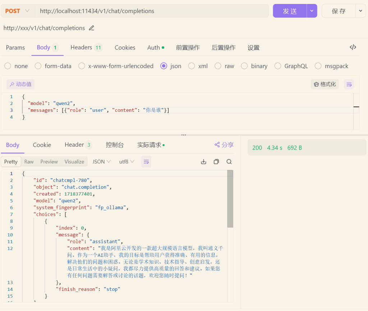This screenshot has width=368, height=311.
Task: Click the "chatcmpl-780" id value
Action: coord(70,180)
